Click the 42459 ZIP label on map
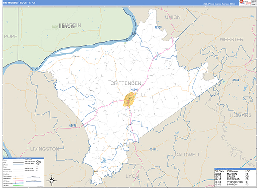 pyautogui.click(x=158, y=27)
